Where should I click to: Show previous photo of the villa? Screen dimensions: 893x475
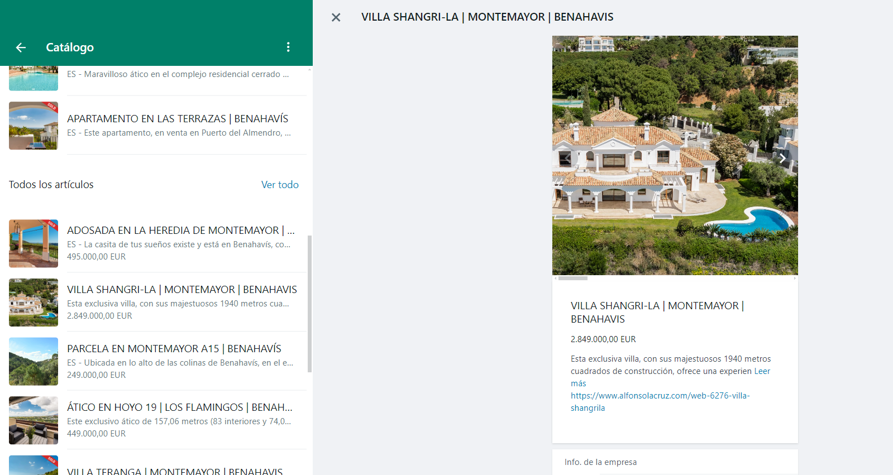[567, 159]
